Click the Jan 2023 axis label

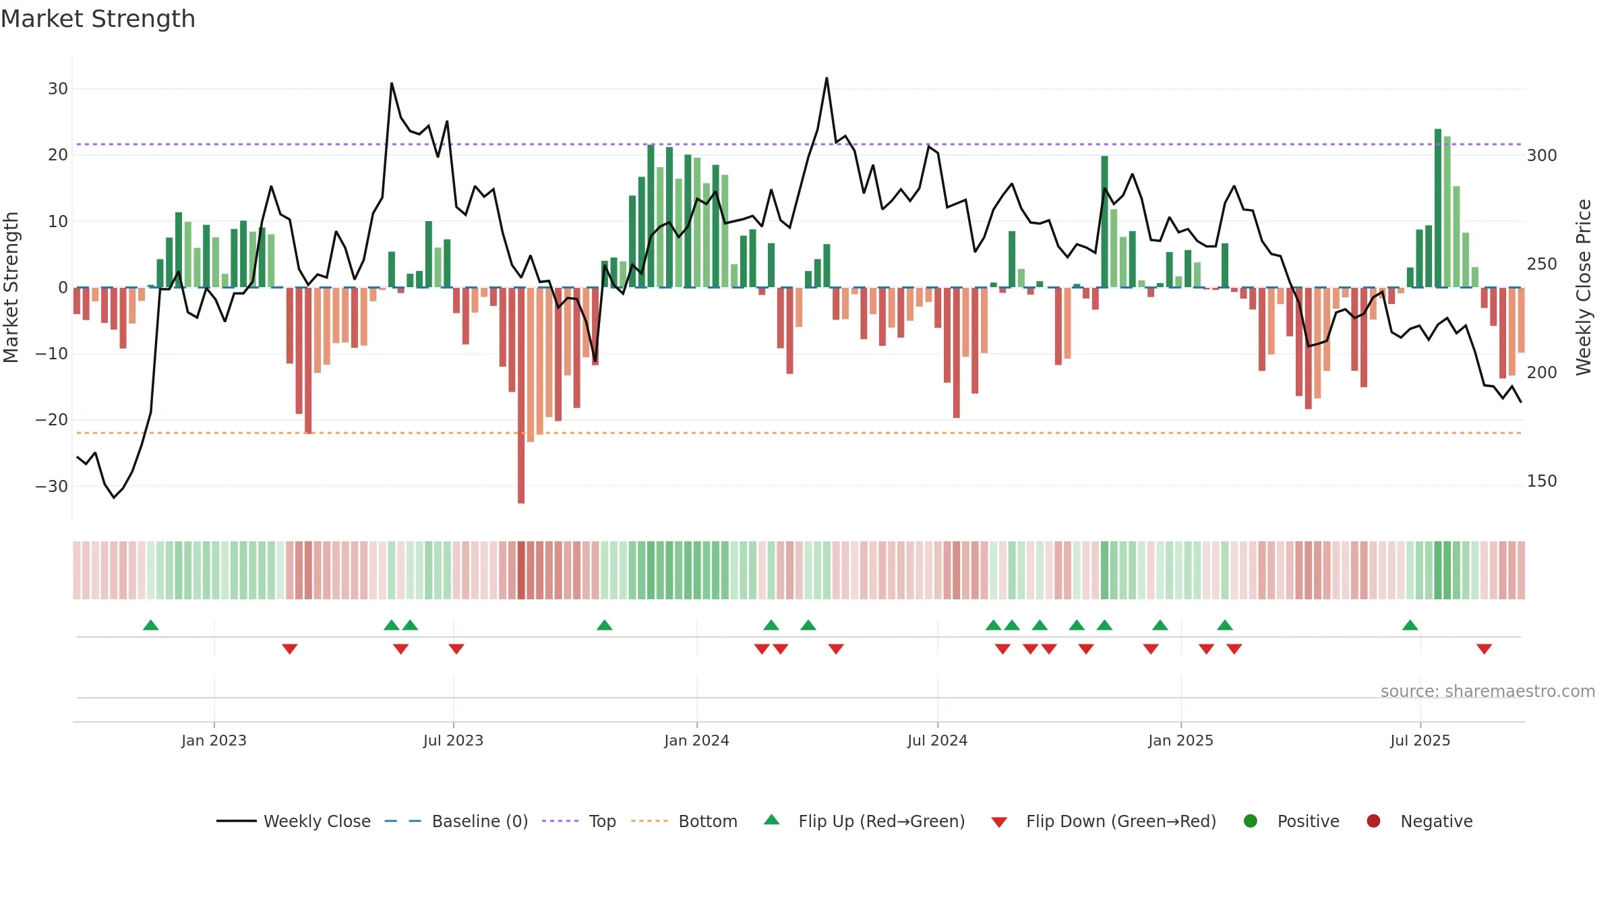214,740
